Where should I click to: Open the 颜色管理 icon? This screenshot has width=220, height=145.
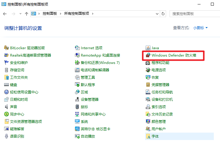pyautogui.click(x=148, y=122)
